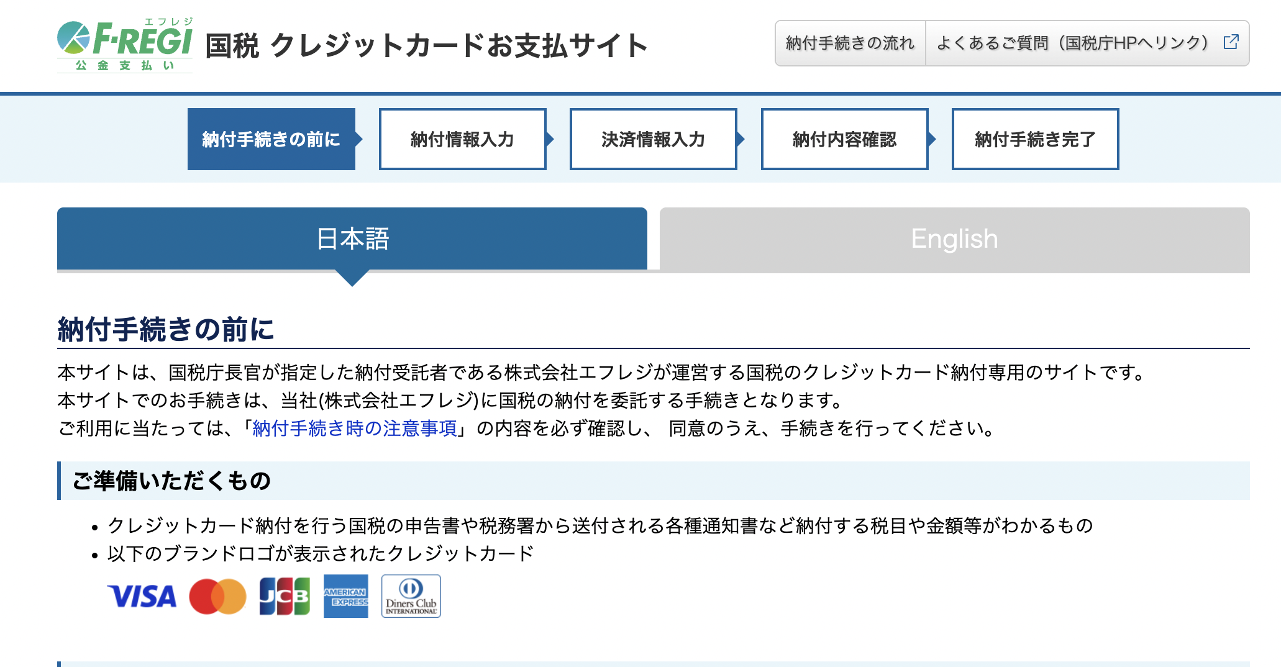This screenshot has height=667, width=1281.
Task: Click the sentence starting 本サイトでのお手続きは
Action: pyautogui.click(x=451, y=401)
